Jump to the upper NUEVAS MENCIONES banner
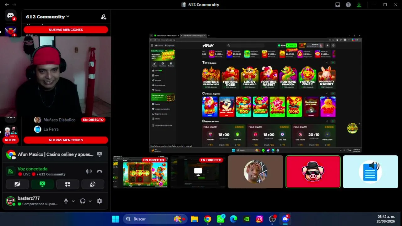 point(66,30)
